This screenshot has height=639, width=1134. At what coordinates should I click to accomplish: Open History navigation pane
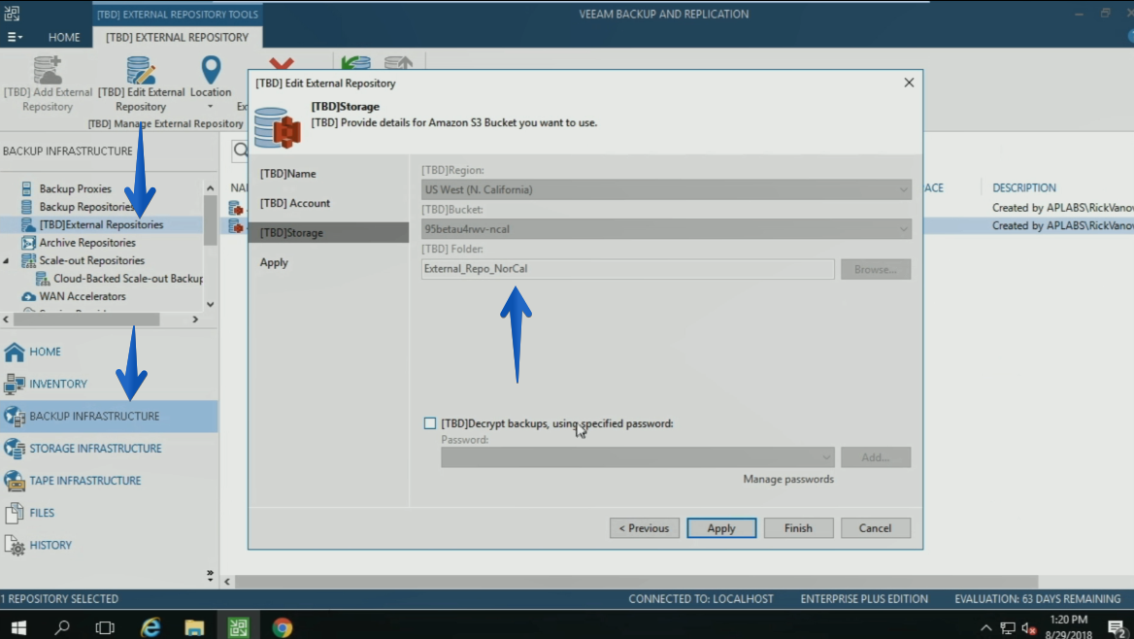tap(109, 545)
